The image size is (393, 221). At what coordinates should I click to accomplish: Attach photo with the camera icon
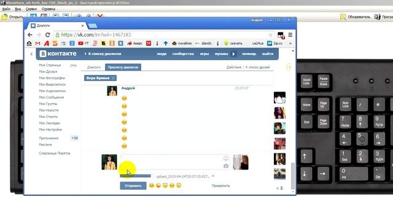click(x=226, y=166)
